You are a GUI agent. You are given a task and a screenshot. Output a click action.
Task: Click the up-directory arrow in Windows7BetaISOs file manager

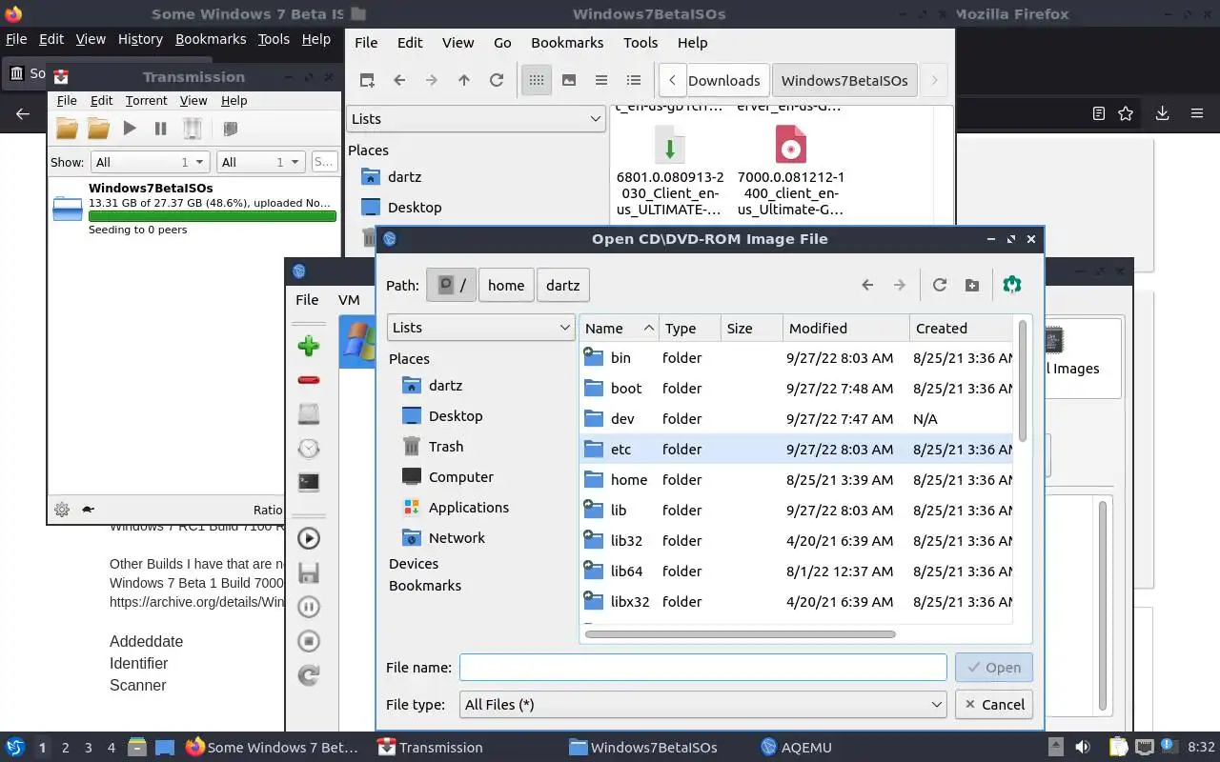coord(464,80)
